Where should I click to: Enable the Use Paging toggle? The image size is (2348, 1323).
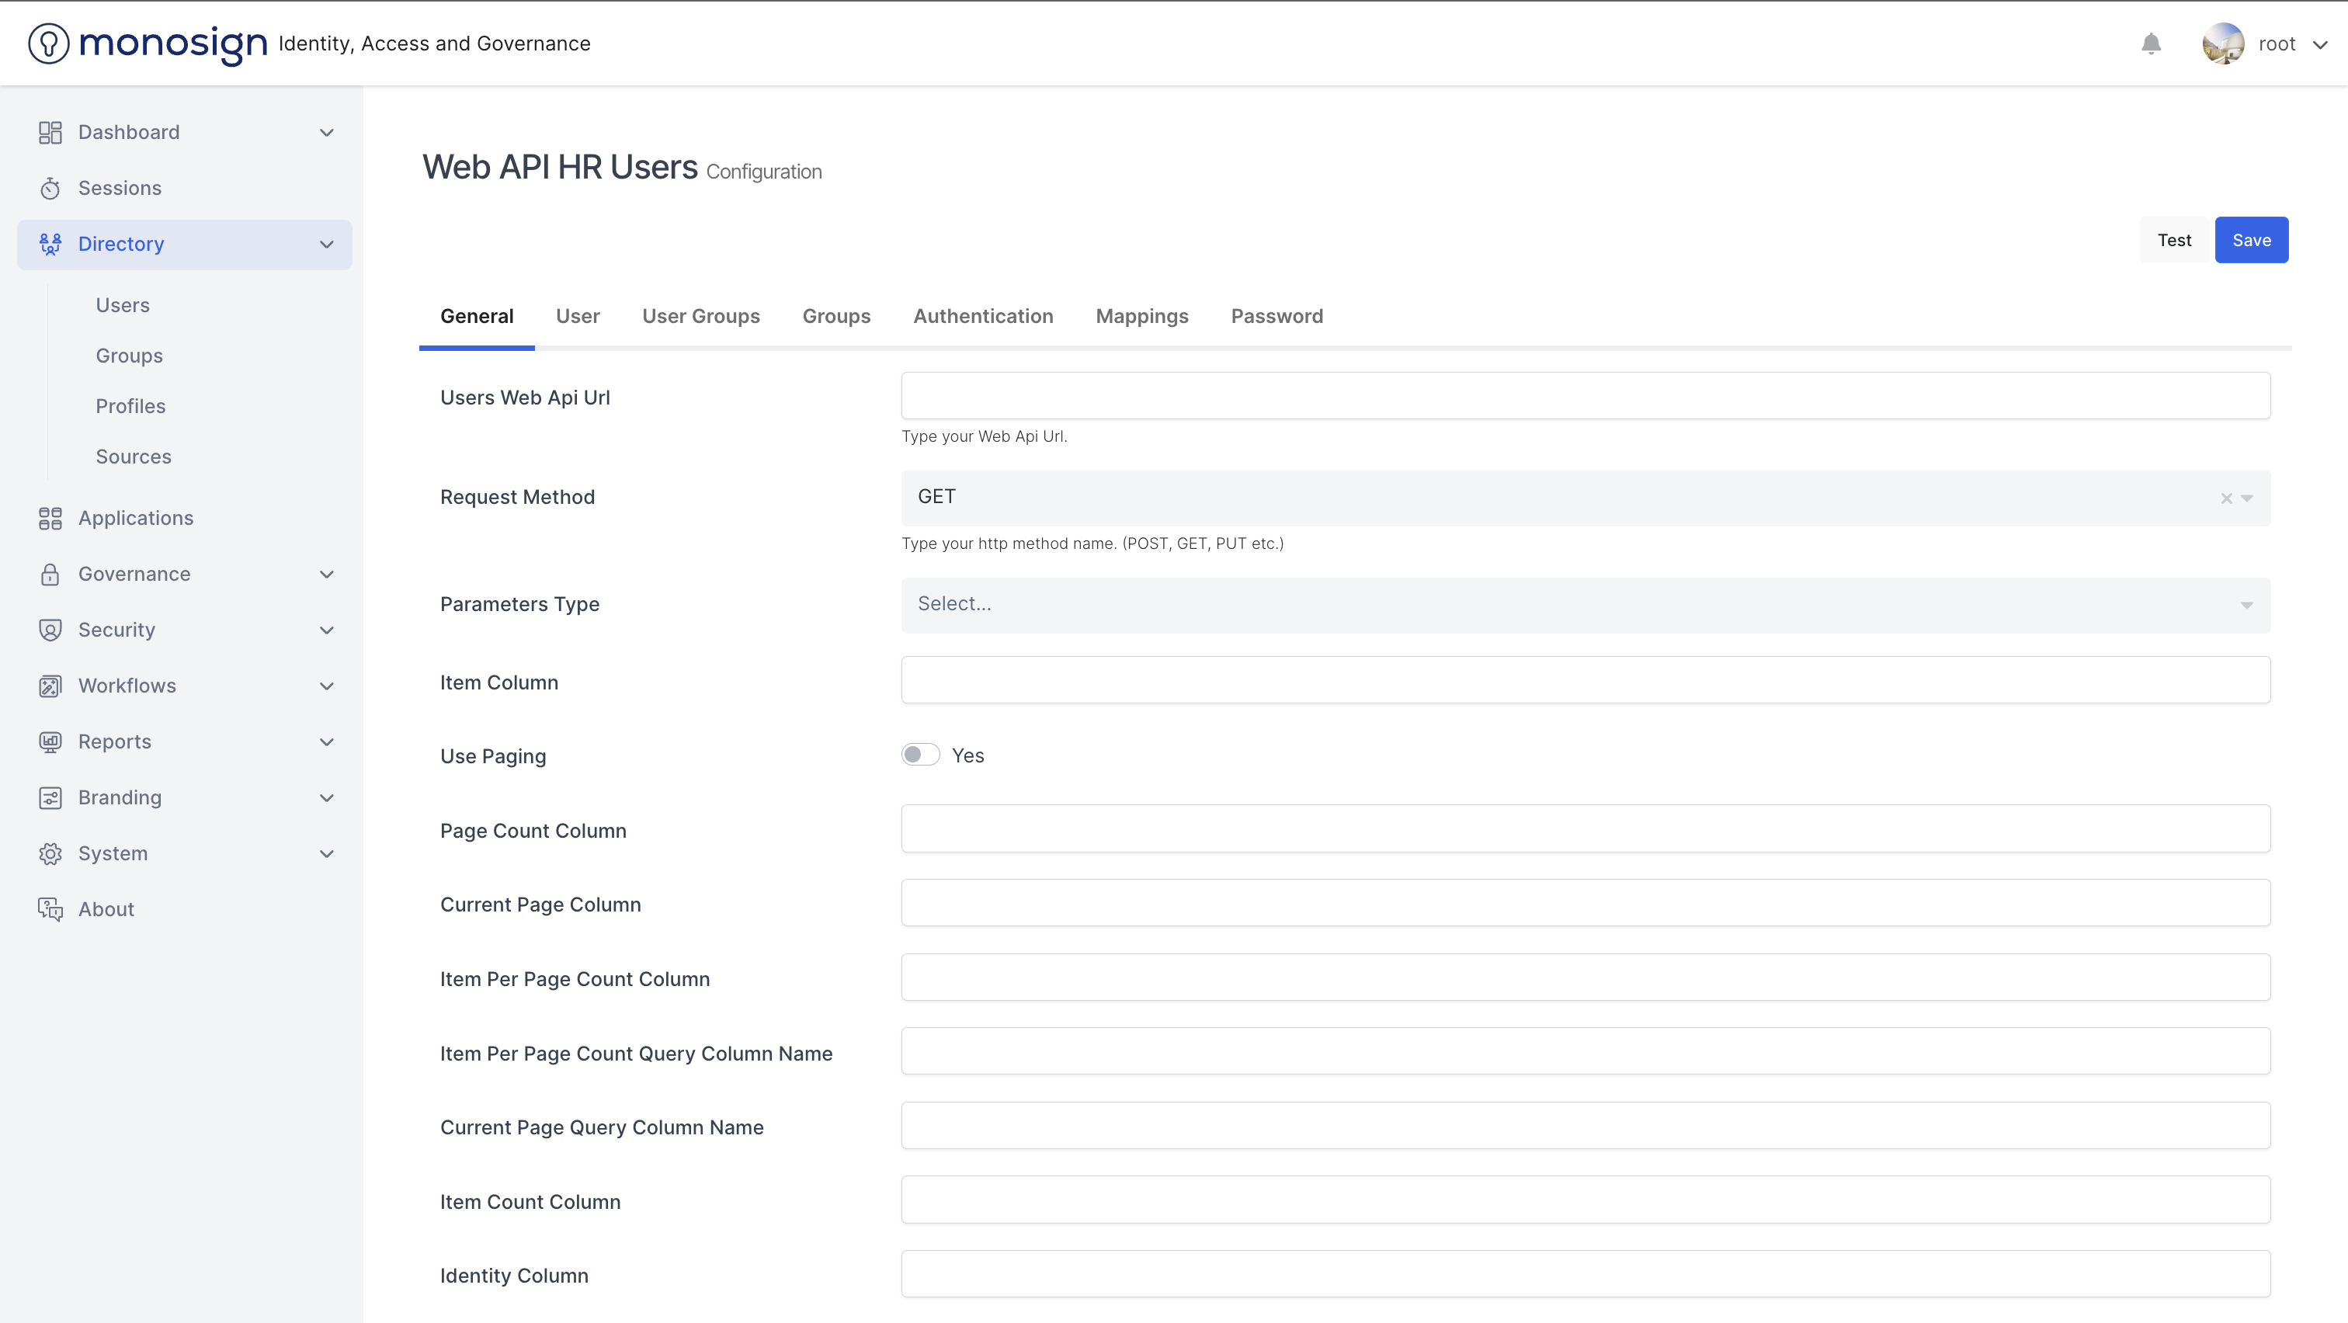tap(919, 755)
